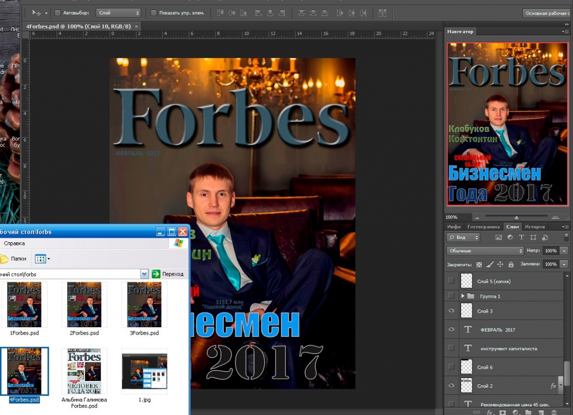Enable the Показать упр. элем. checkbox
Screen dimensions: 573x415
pyautogui.click(x=154, y=13)
